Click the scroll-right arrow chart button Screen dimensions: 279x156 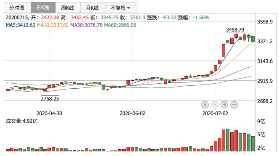click(x=215, y=105)
